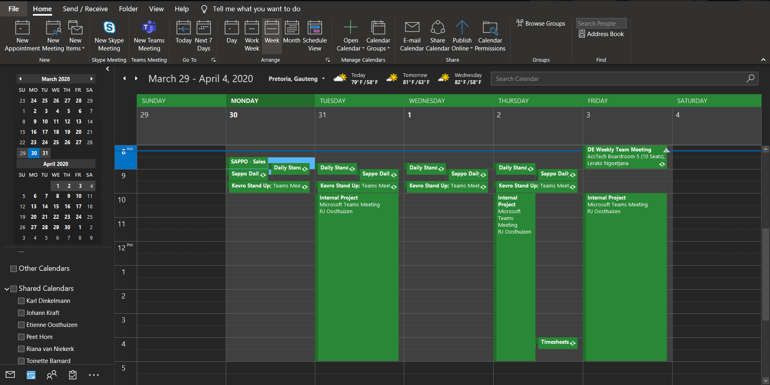Go to next week with forward arrow
Screen dimensions: 770x385
[136, 79]
